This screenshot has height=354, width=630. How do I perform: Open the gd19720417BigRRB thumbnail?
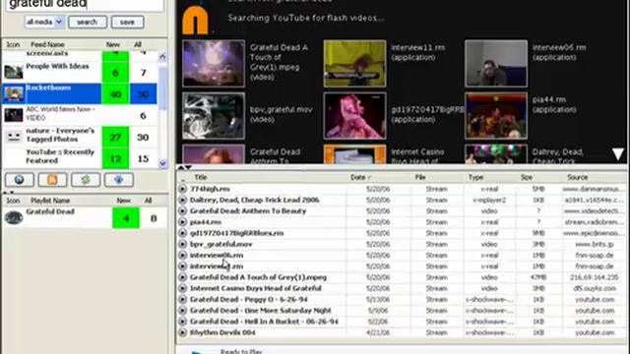coord(354,116)
